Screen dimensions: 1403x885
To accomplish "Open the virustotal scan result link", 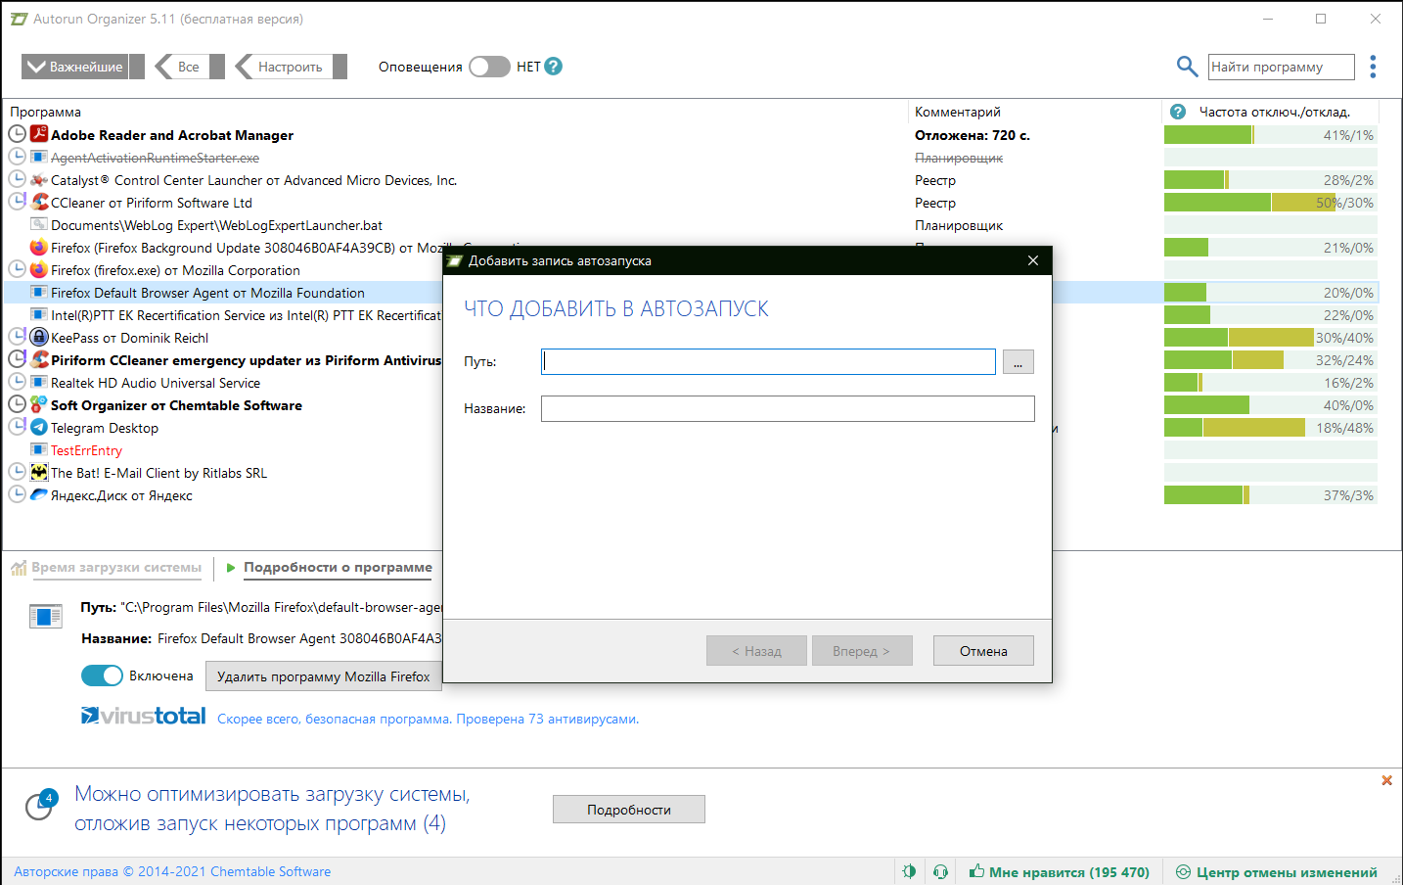I will [428, 719].
